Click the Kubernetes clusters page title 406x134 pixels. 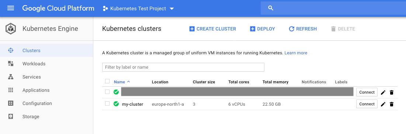click(x=132, y=29)
